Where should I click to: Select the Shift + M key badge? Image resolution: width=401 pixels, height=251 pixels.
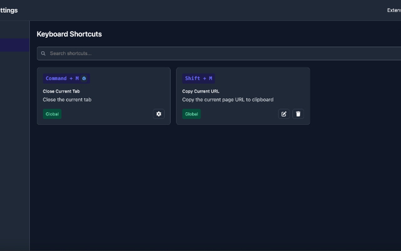coord(198,78)
